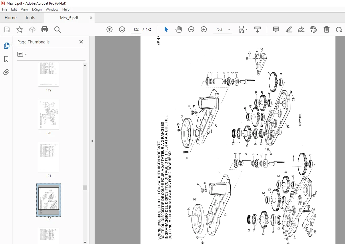The image size is (345, 244).
Task: Click the total pages text 172
Action: coord(148,29)
